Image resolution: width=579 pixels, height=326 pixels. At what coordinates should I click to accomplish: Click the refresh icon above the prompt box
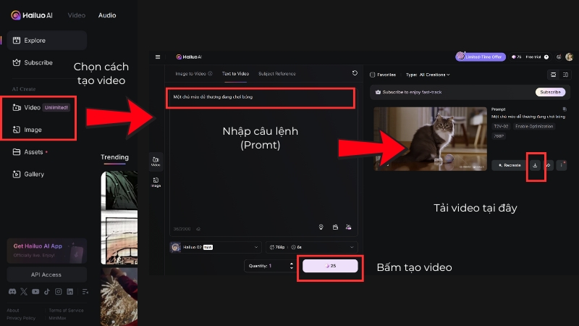(355, 73)
